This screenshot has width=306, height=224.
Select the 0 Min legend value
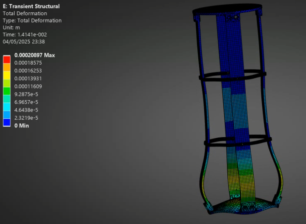(22, 126)
